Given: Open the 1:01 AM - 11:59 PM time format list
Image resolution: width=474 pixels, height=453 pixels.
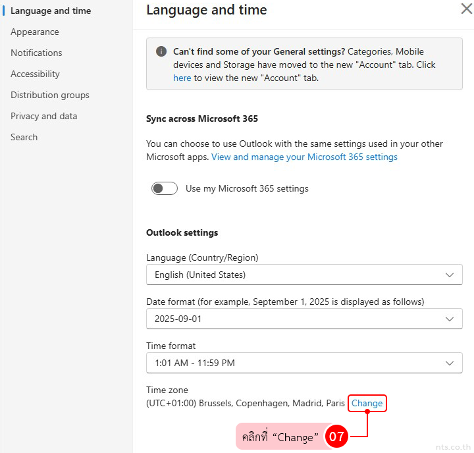Looking at the screenshot, I should 296,363.
